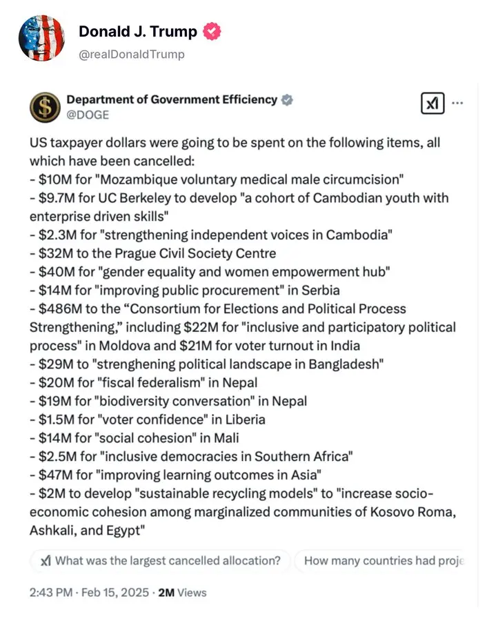498x621 pixels.
Task: Open the 2M Views count
Action: (182, 592)
